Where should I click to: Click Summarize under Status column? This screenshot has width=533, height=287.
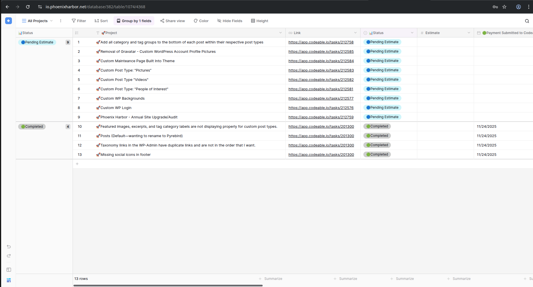(x=402, y=279)
